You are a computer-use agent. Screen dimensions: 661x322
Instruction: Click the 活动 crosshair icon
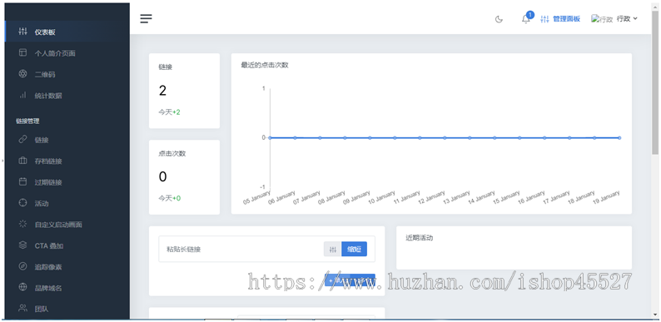click(x=22, y=203)
